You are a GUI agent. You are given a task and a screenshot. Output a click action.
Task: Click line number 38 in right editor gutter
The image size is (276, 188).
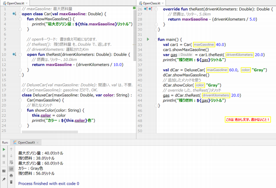point(140,70)
